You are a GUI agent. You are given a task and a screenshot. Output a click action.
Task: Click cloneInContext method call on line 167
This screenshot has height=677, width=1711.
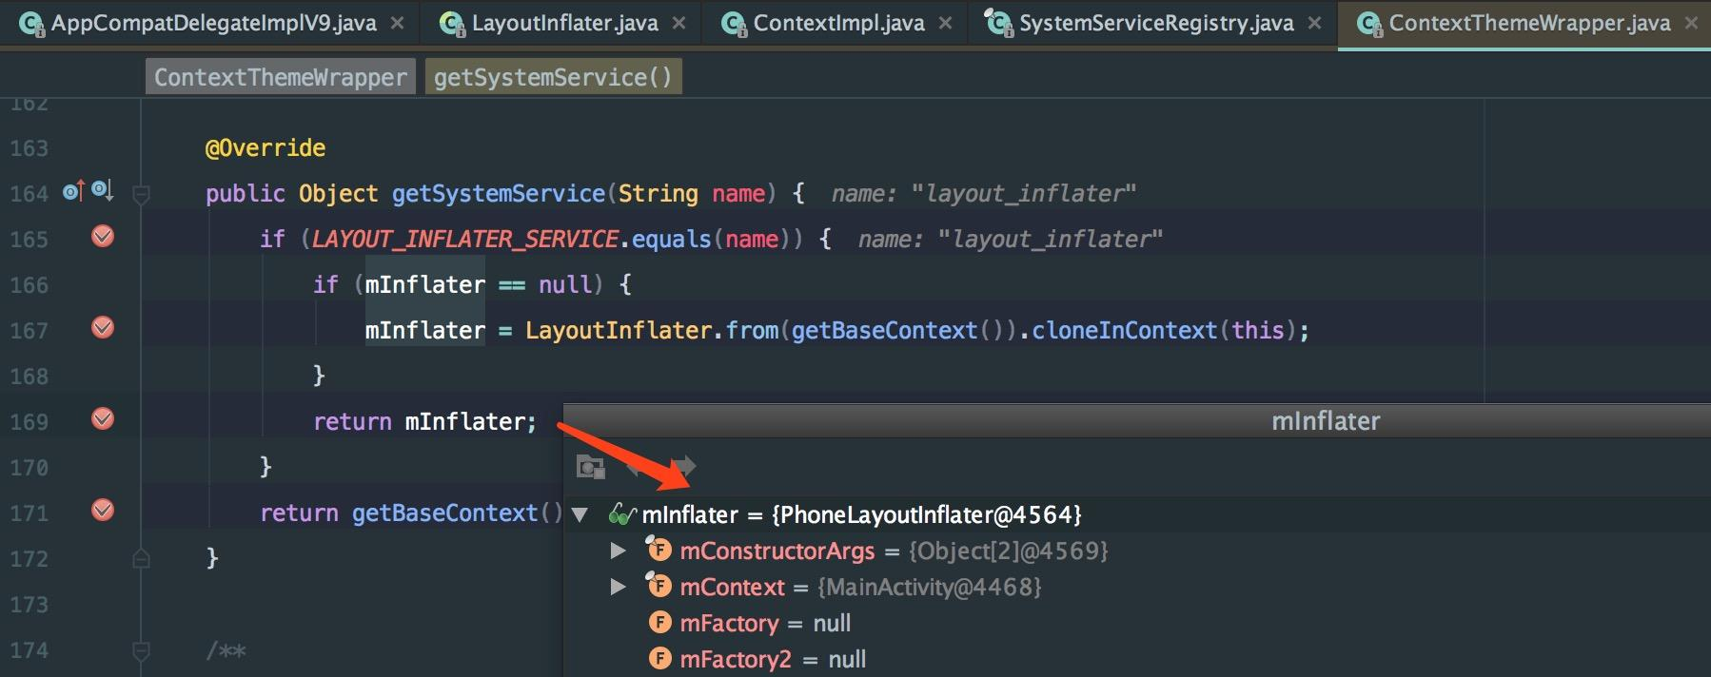(x=1124, y=330)
